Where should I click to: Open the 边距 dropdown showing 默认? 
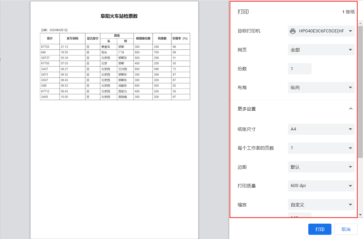click(x=321, y=167)
